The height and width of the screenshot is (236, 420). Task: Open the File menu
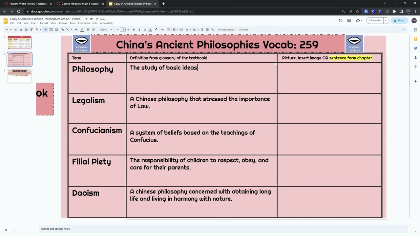(x=12, y=23)
